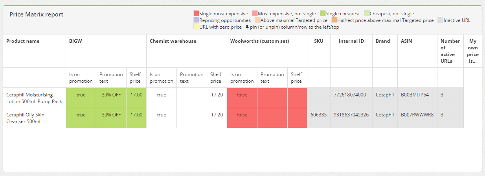The width and height of the screenshot is (485, 176).
Task: Click the Chemist warehouse column header
Action: (x=173, y=41)
